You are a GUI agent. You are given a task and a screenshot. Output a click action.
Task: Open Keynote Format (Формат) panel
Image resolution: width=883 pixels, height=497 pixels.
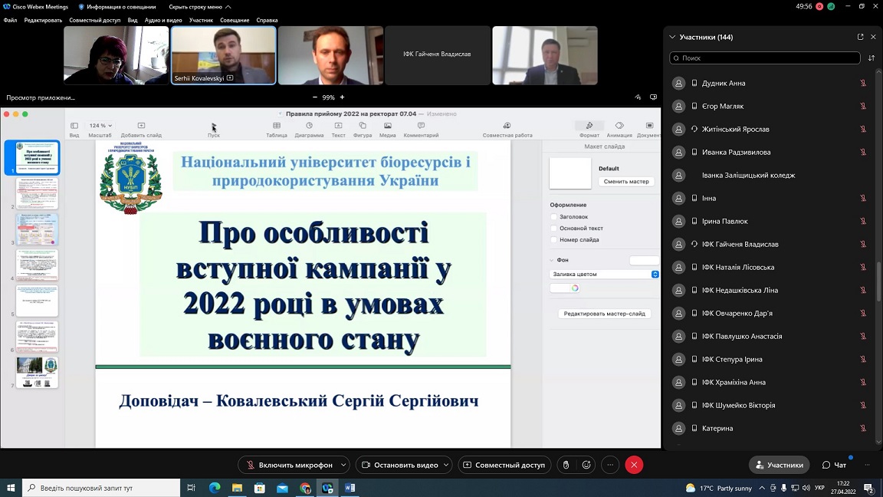589,126
